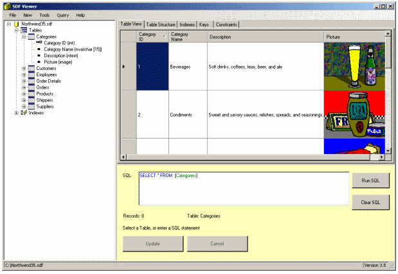
Task: Click the Category ID key column icon
Action: pyautogui.click(x=39, y=43)
